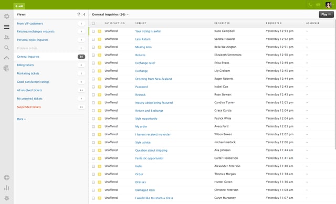Click status icon of 'Question about shipping' ticket

coord(100,151)
